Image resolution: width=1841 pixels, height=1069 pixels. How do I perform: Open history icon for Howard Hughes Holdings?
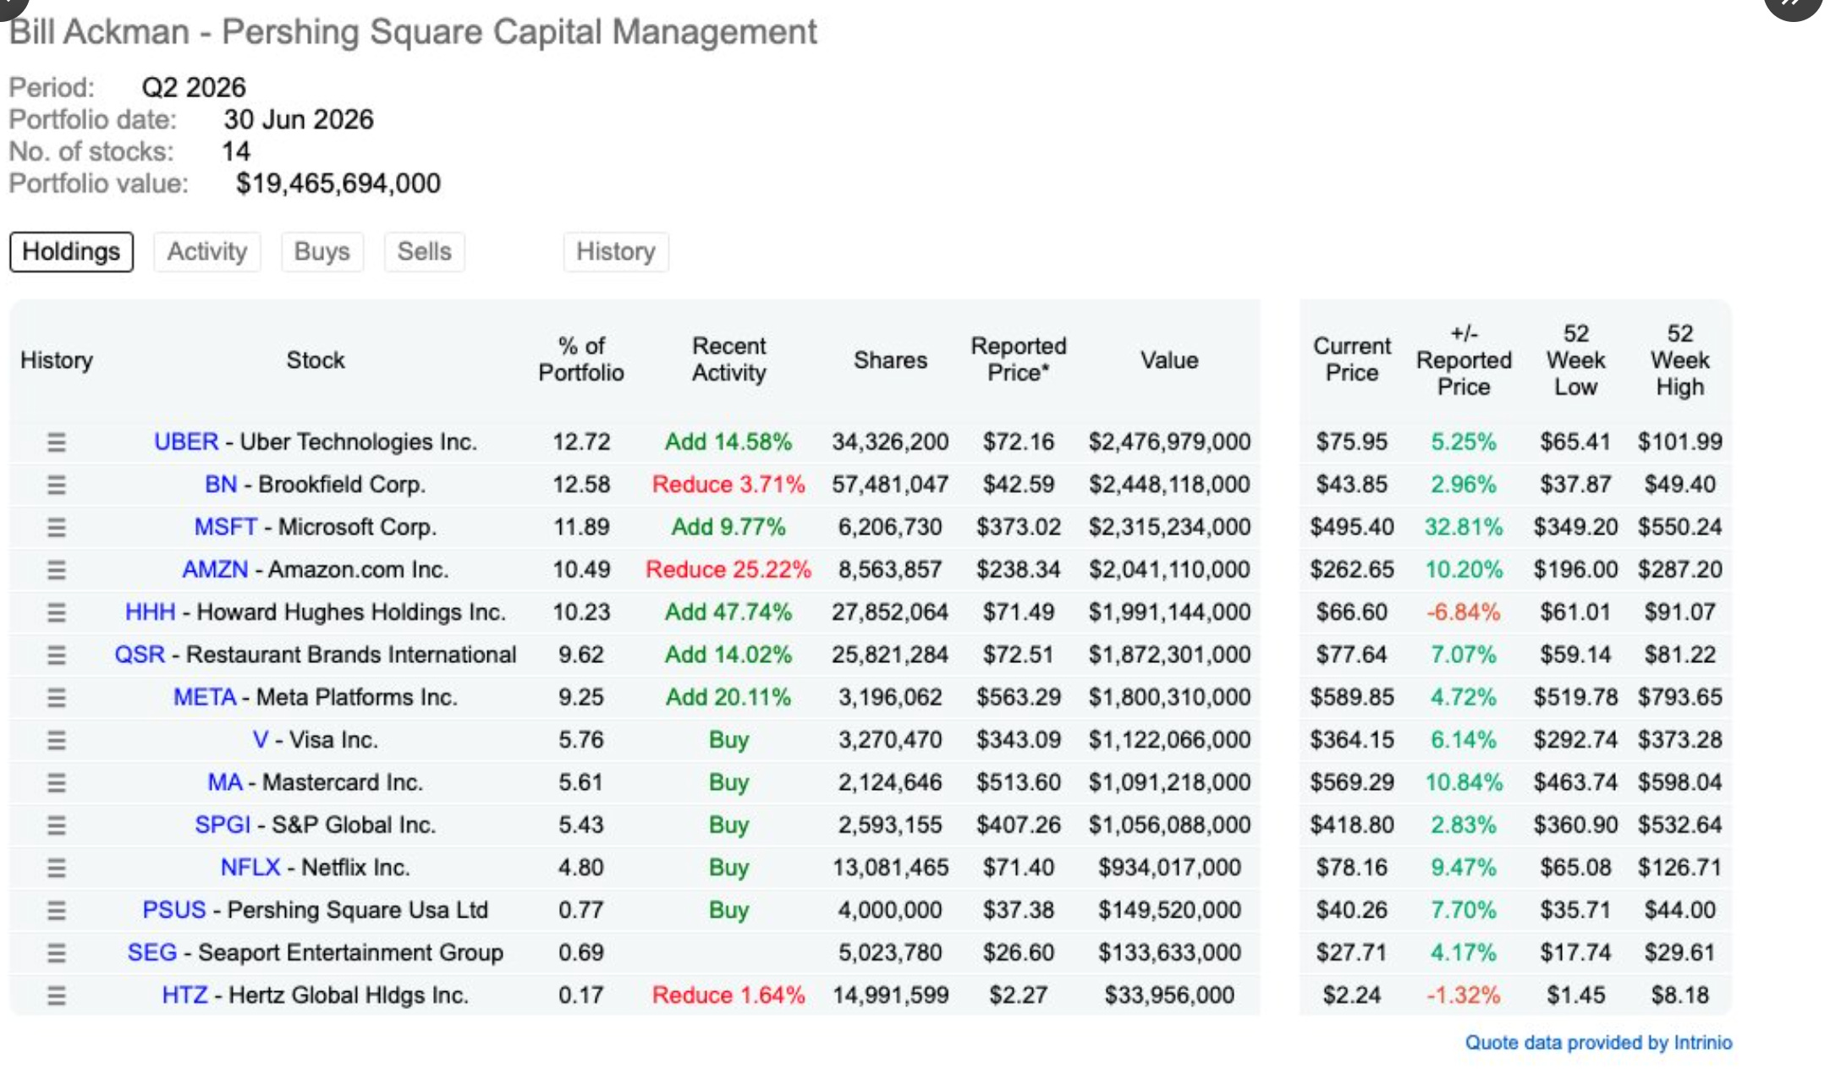(x=56, y=612)
